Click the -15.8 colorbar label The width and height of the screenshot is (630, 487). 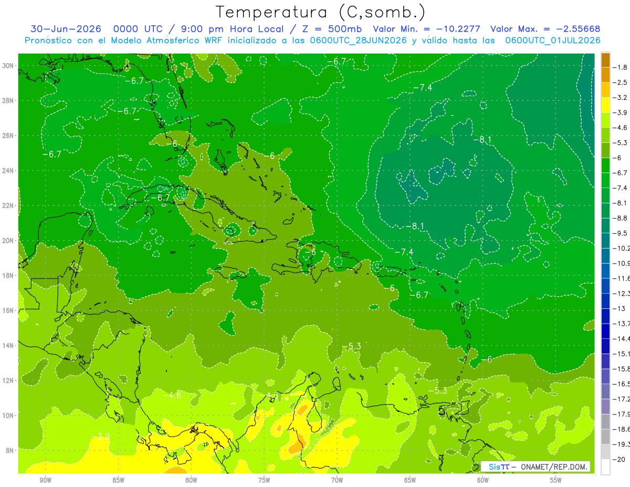(x=621, y=369)
